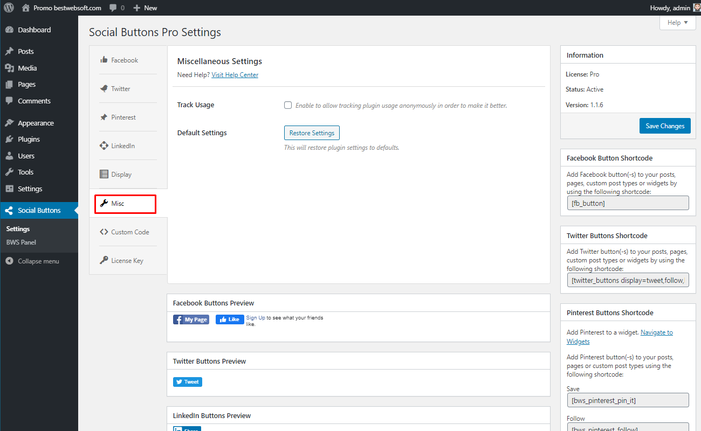Select the twitter_buttons shortcode field

[x=628, y=280]
